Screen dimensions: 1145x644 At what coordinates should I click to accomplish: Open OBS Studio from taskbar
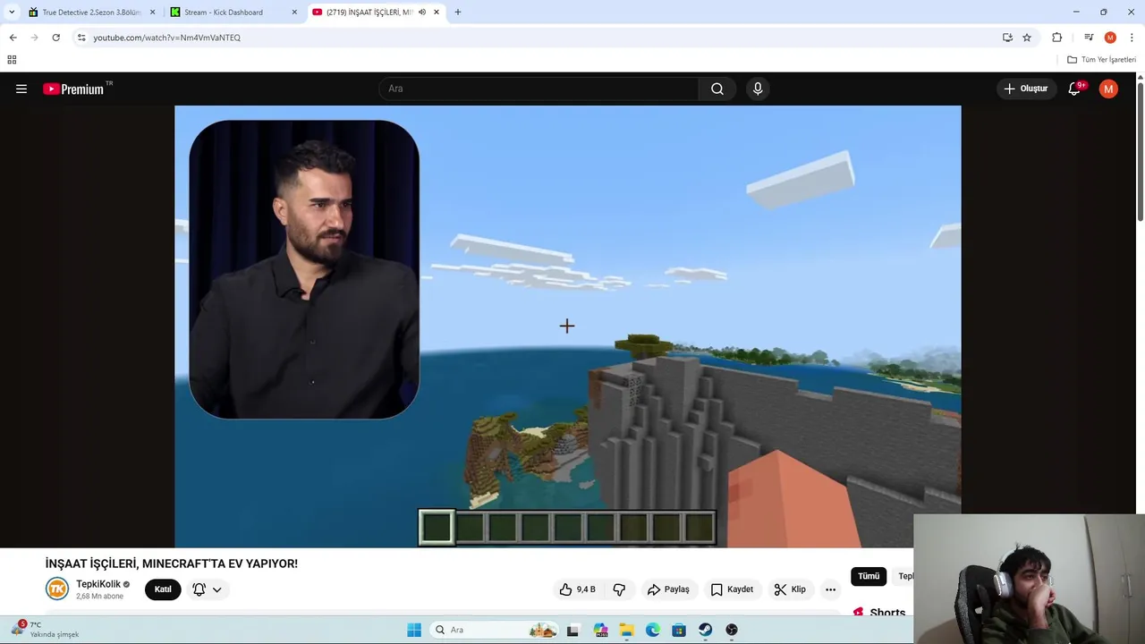click(x=732, y=630)
